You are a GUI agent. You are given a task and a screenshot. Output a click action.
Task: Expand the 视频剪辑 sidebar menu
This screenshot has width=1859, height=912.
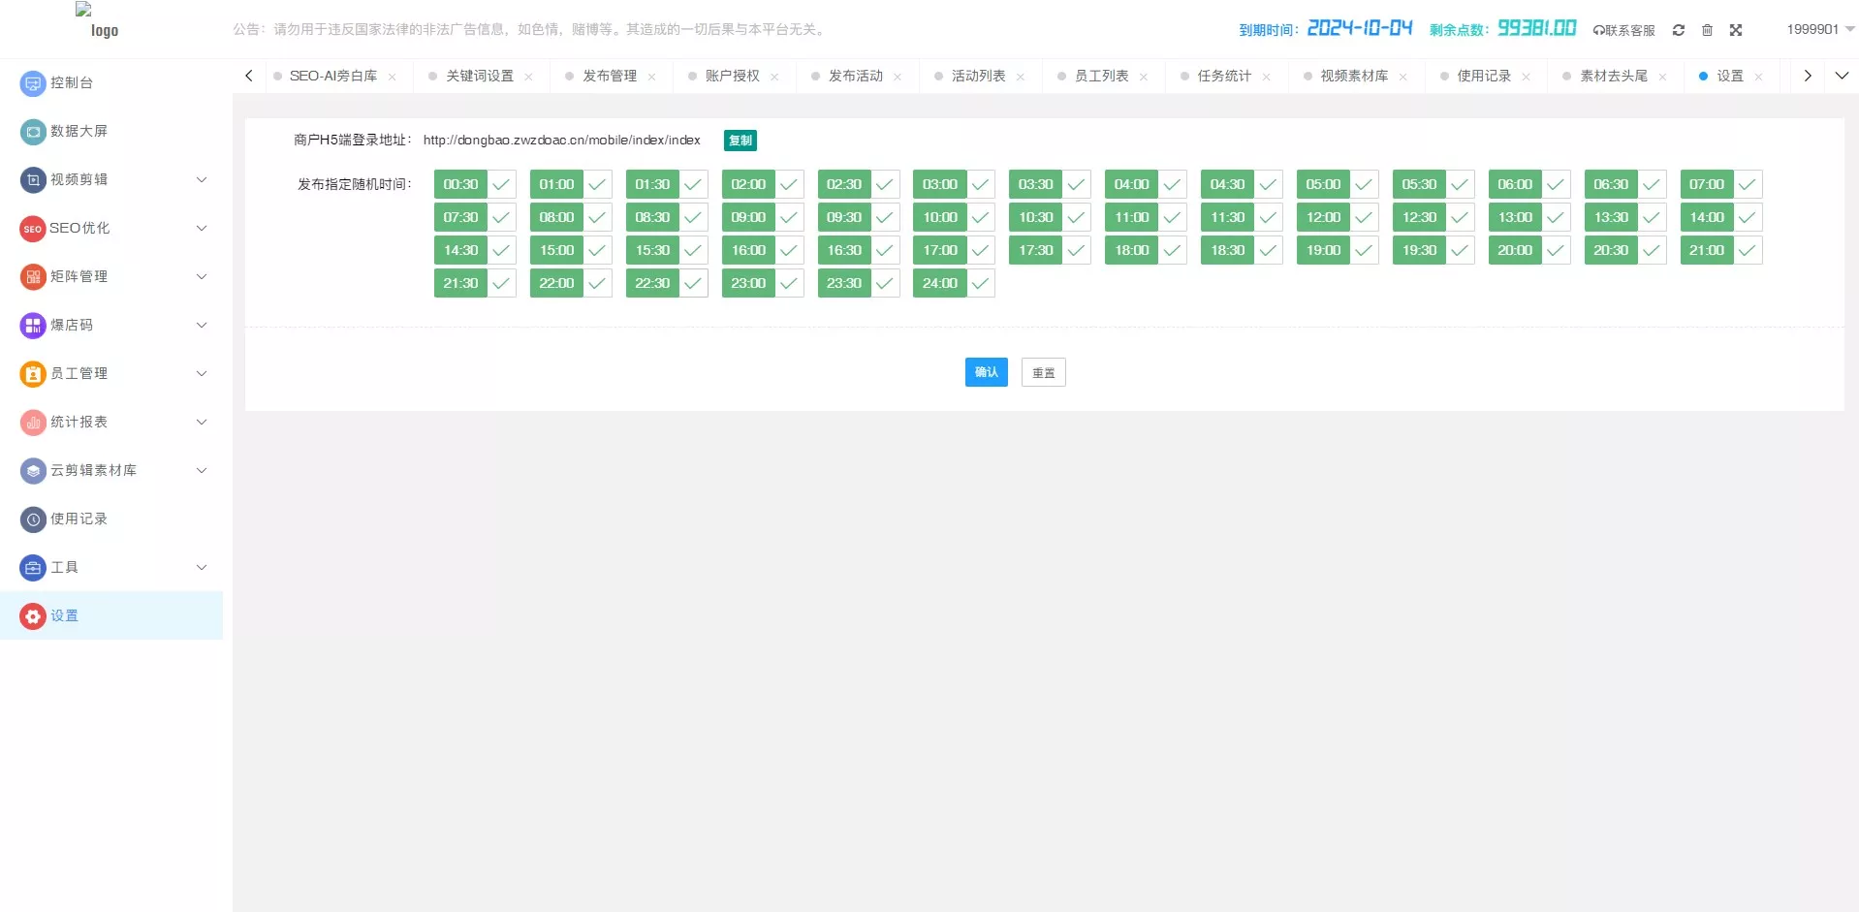click(x=202, y=179)
